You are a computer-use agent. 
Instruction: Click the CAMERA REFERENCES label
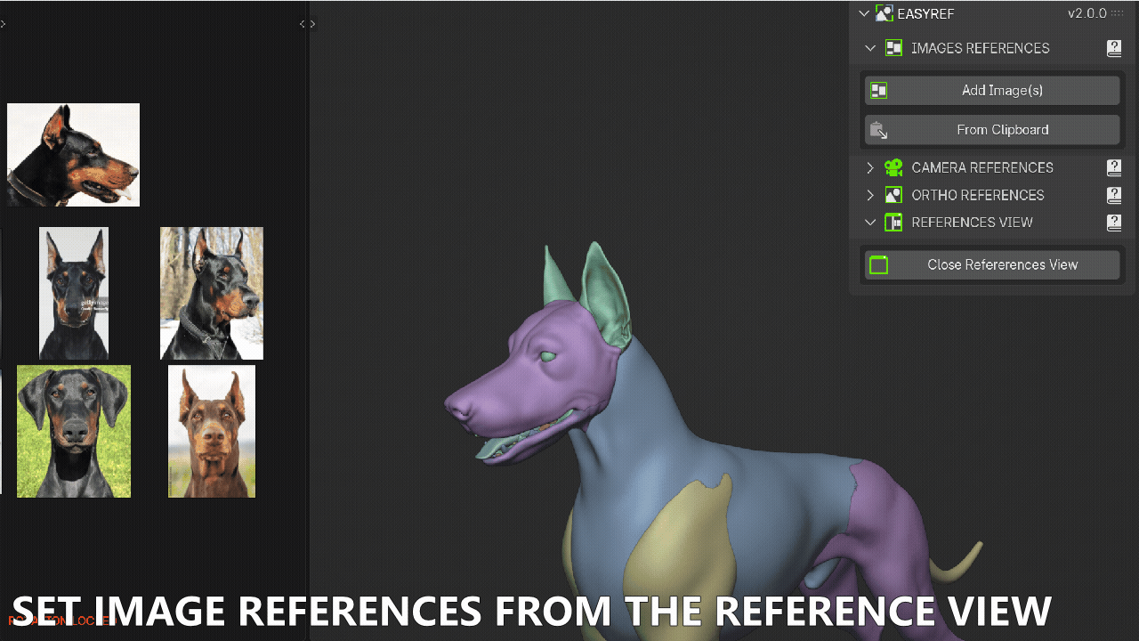click(x=982, y=167)
